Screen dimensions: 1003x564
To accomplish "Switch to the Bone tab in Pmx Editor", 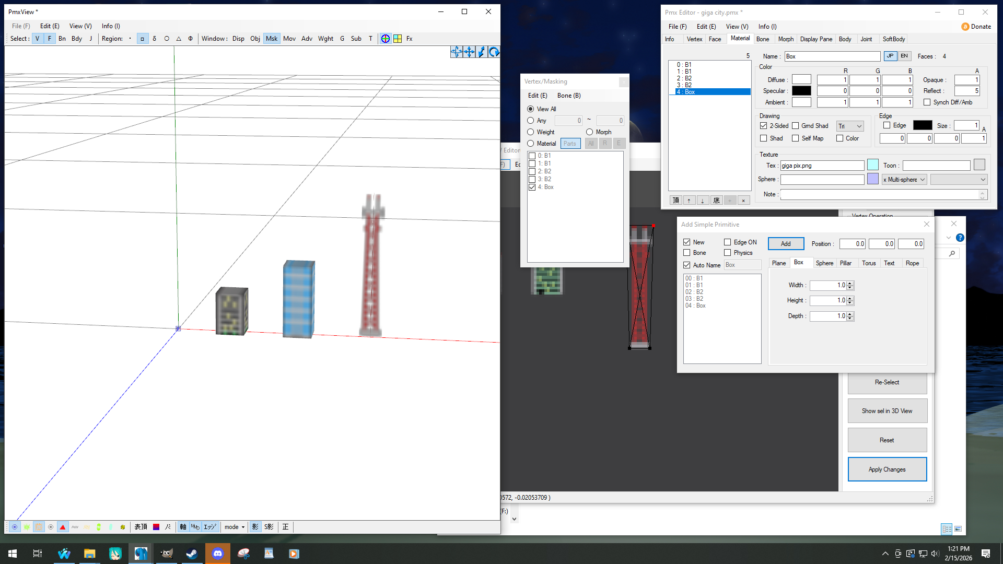I will (x=763, y=39).
